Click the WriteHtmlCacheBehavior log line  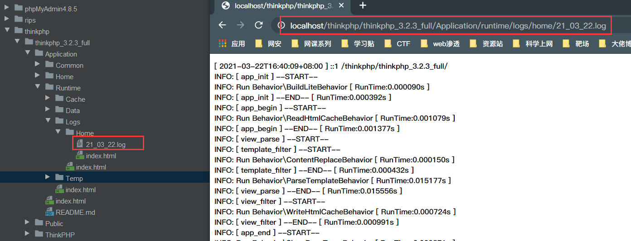point(335,212)
